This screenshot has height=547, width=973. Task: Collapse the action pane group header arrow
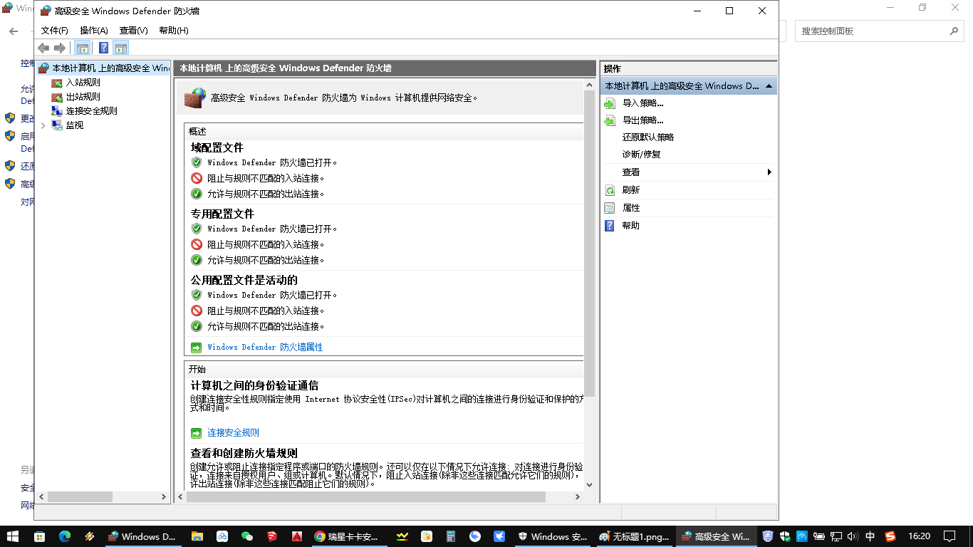coord(769,86)
